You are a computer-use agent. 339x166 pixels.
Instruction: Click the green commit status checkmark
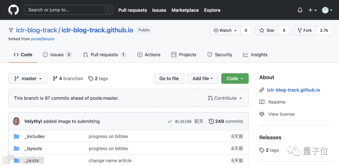pos(170,121)
